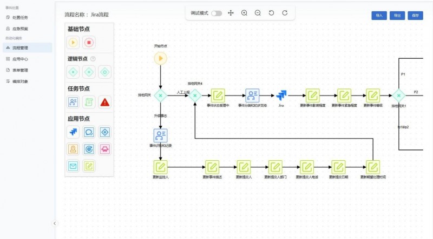433x239 pixels.
Task: Select the envelope mail app node
Action: (74, 166)
